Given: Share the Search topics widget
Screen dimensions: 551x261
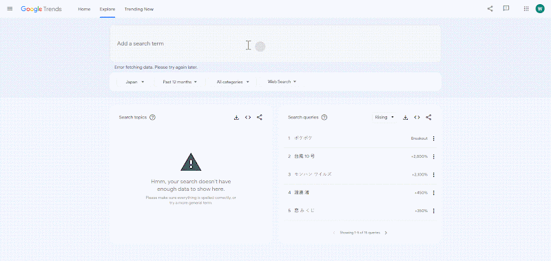Looking at the screenshot, I should coord(260,117).
